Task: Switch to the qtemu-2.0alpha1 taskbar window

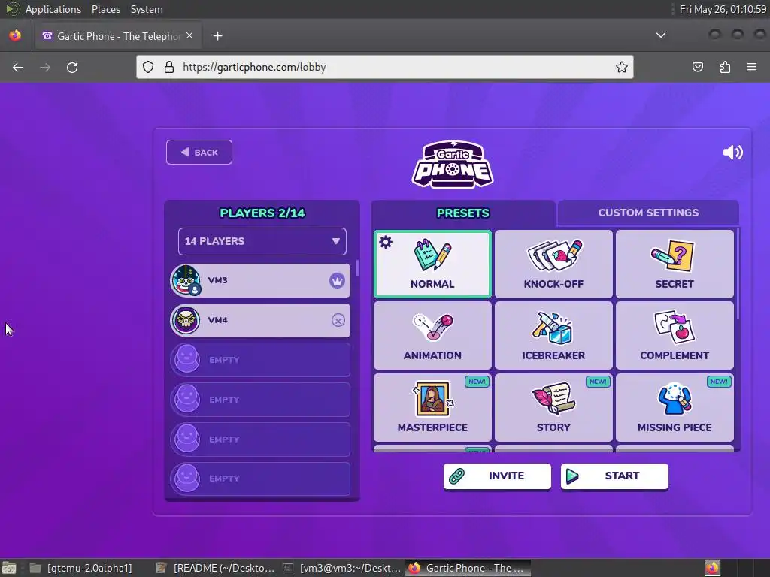Action: coord(81,568)
